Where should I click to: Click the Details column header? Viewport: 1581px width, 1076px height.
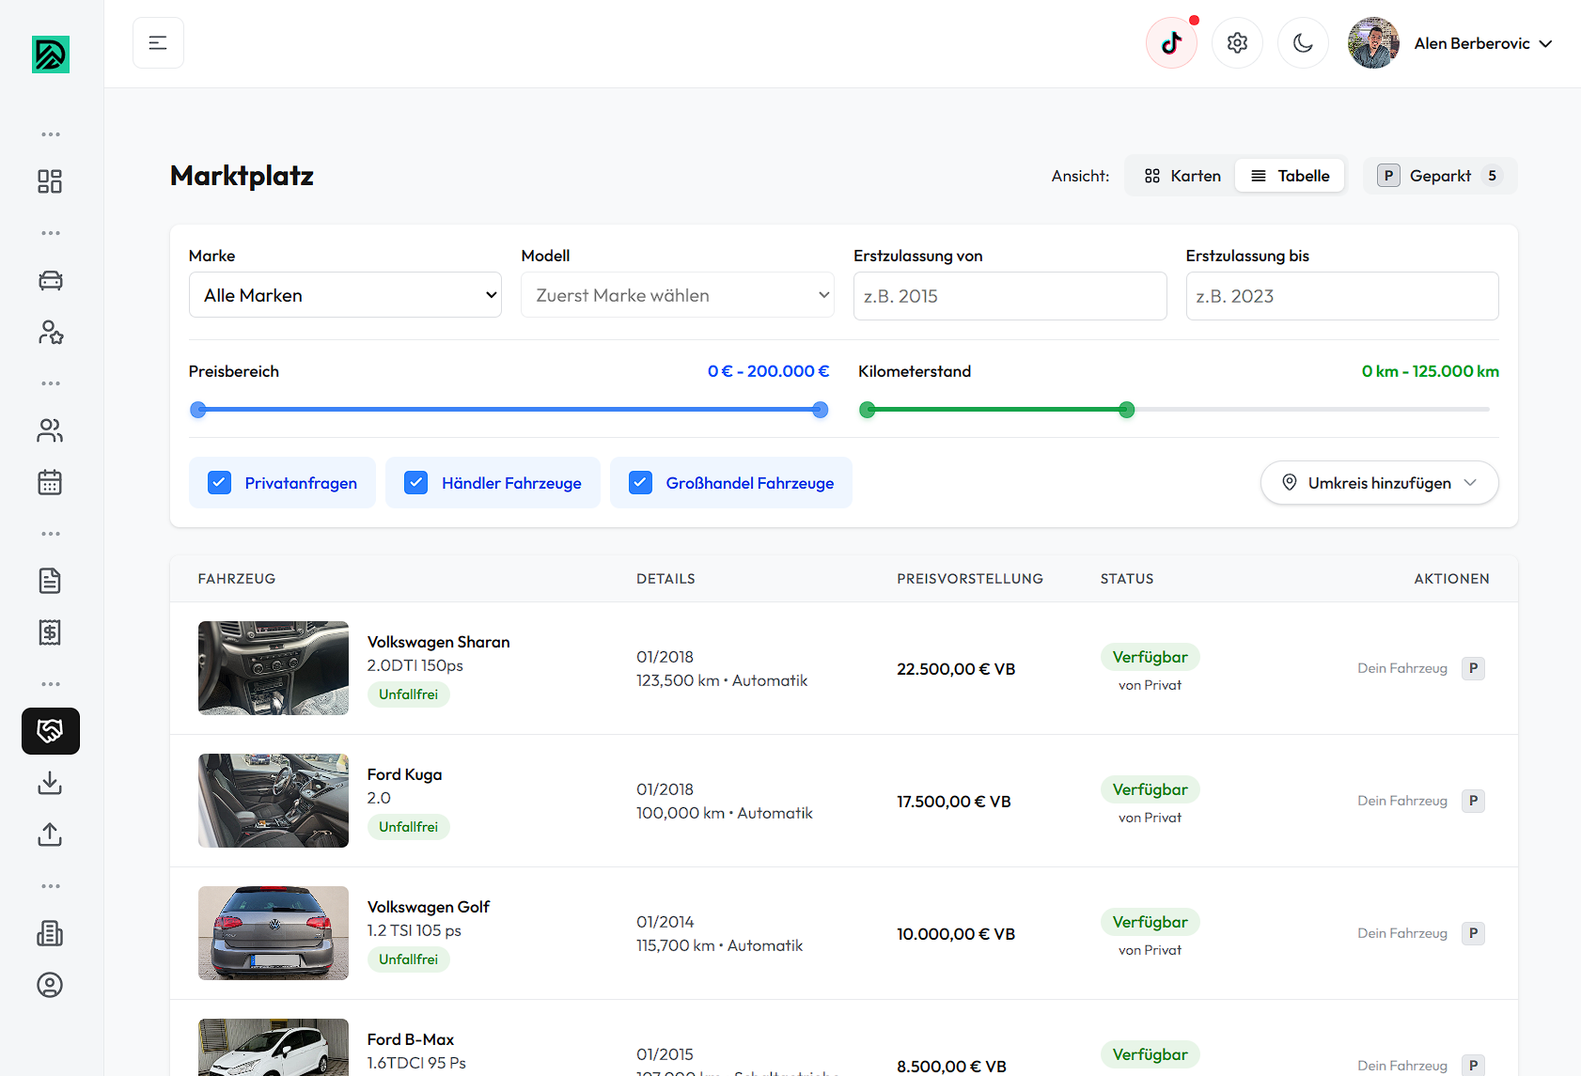[x=665, y=579]
